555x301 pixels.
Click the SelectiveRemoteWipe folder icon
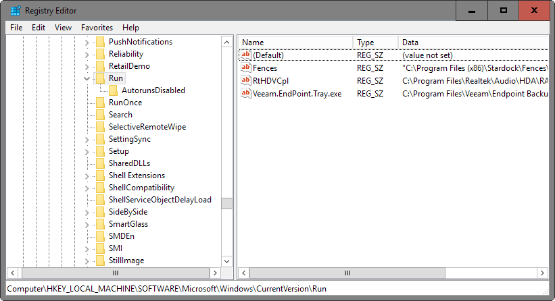click(101, 127)
